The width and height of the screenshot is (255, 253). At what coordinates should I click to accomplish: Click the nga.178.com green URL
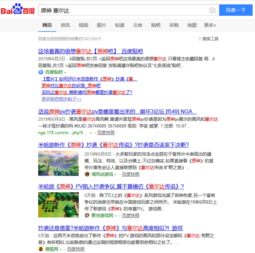(x=63, y=133)
